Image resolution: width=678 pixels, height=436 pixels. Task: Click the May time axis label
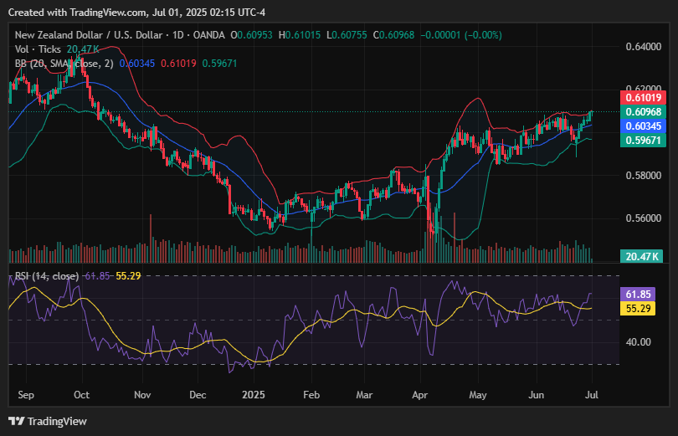pos(478,395)
